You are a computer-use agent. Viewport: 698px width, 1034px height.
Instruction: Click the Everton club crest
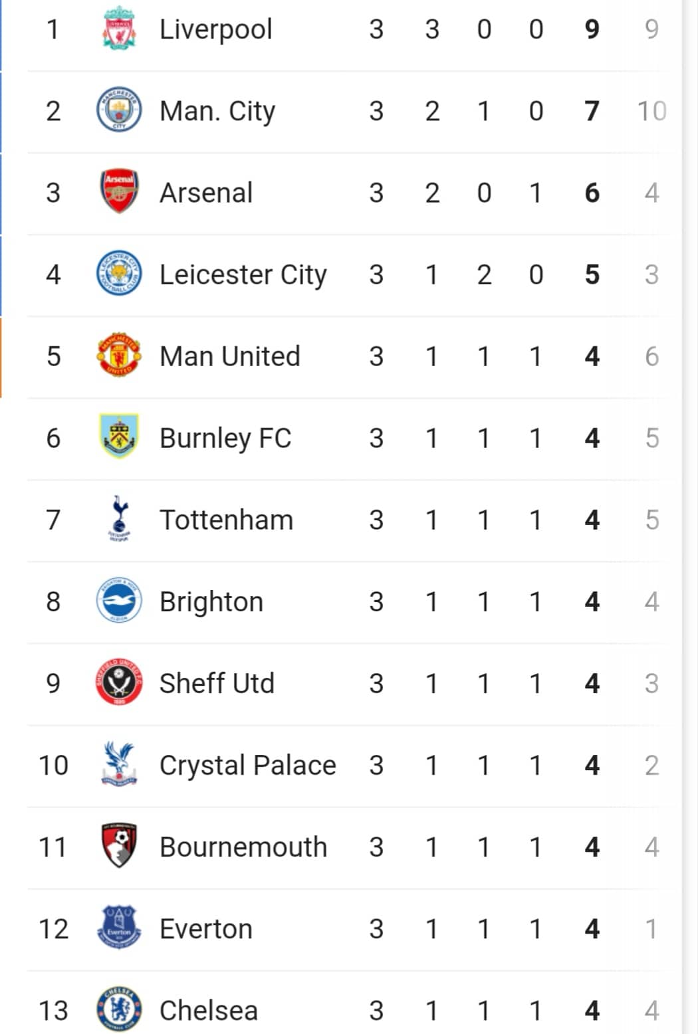pos(119,927)
